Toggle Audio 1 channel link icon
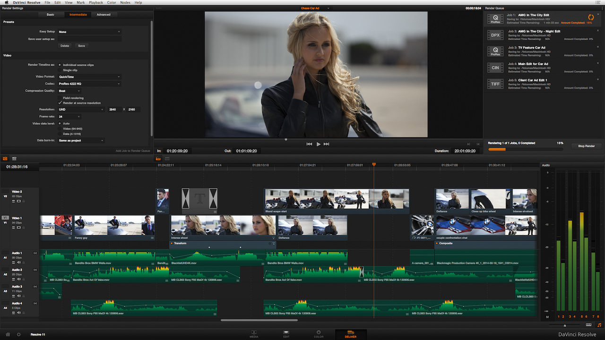This screenshot has height=340, width=605. [x=35, y=253]
